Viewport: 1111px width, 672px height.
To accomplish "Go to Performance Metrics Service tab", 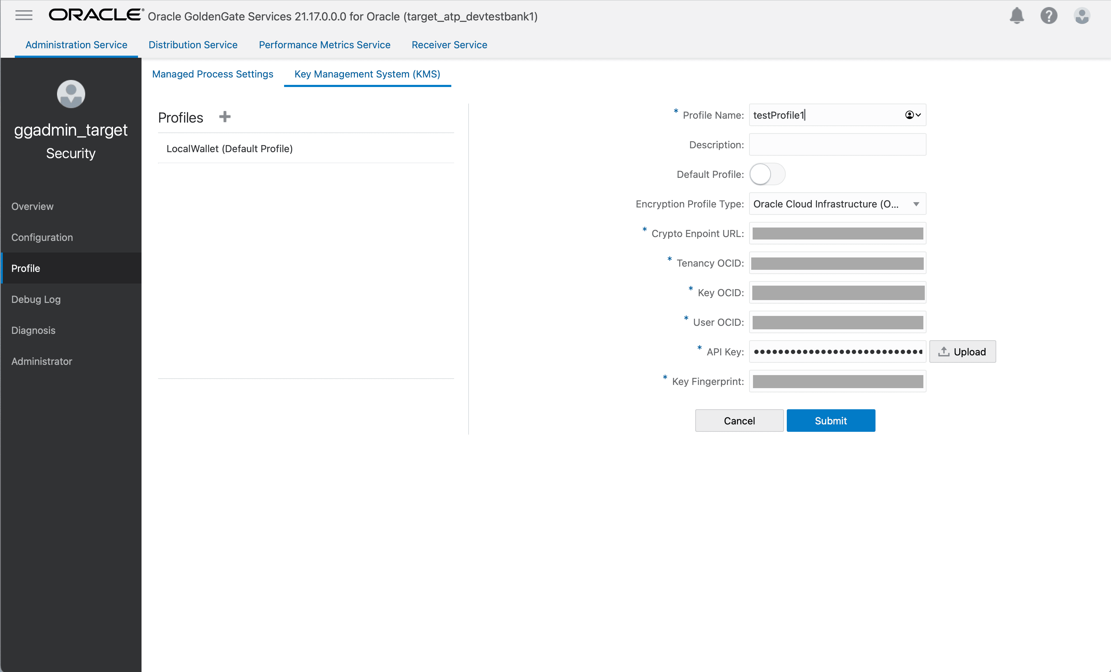I will click(324, 45).
